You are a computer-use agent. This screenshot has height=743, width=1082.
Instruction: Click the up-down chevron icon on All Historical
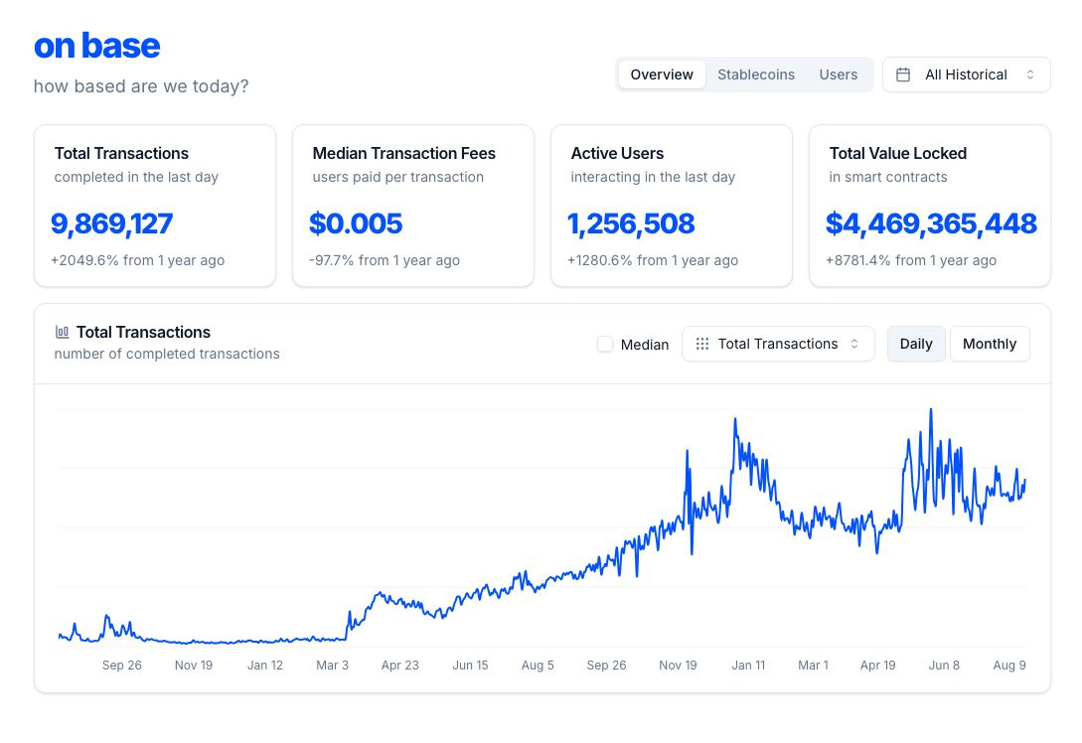[x=1029, y=74]
